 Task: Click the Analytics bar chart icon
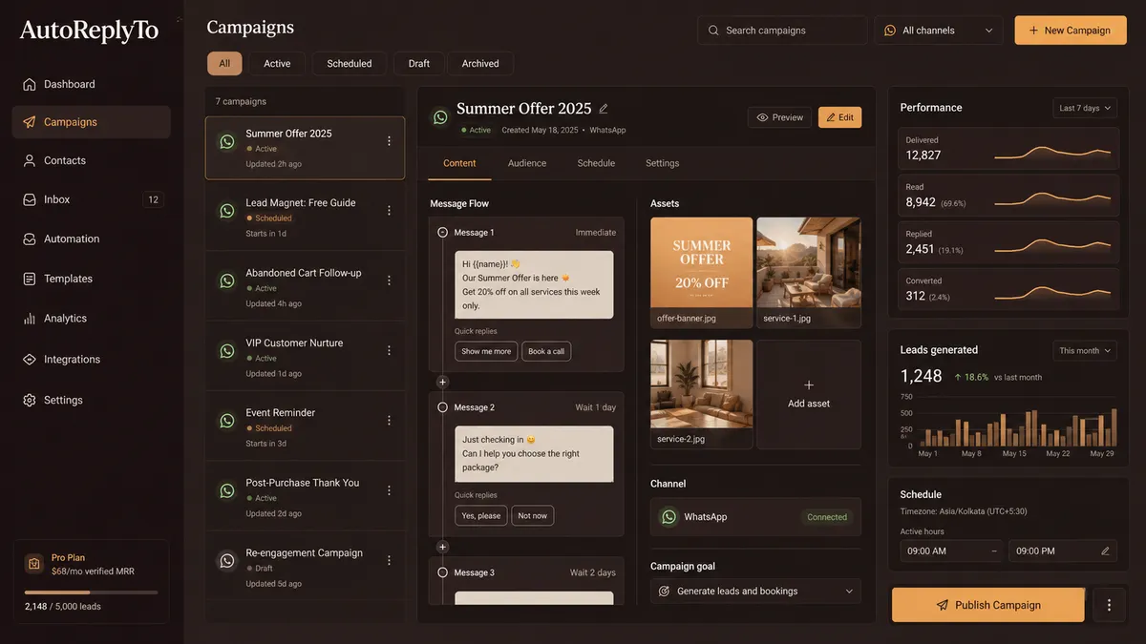click(30, 319)
